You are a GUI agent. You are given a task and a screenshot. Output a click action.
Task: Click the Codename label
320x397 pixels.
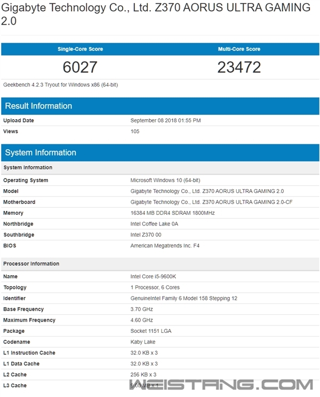17,342
